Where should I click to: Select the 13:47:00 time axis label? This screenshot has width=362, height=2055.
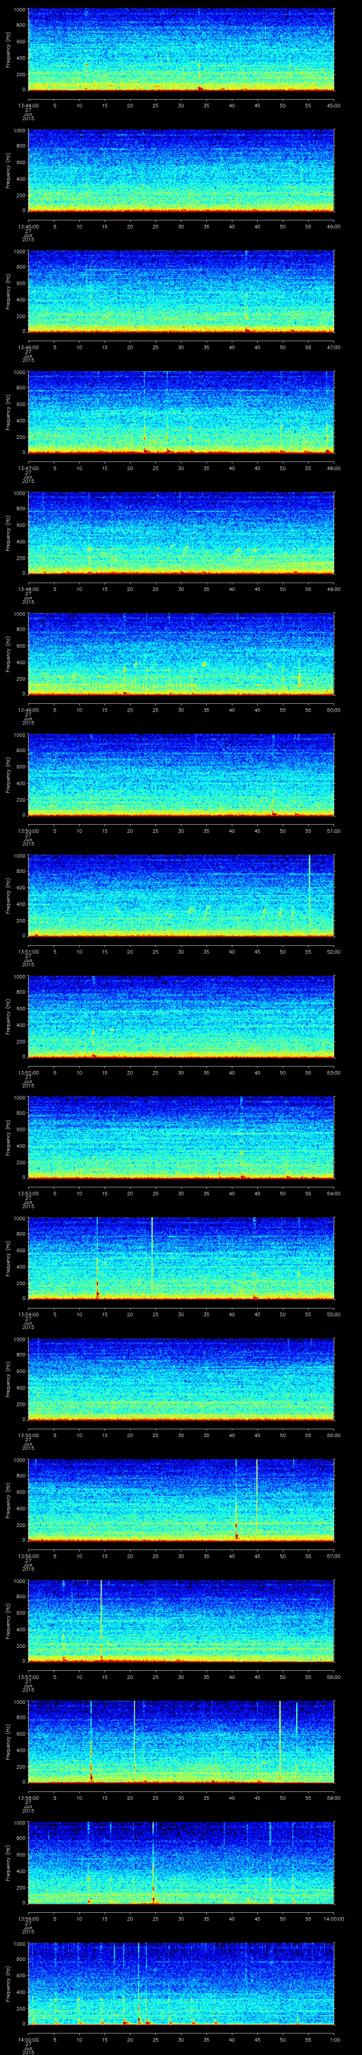[28, 468]
